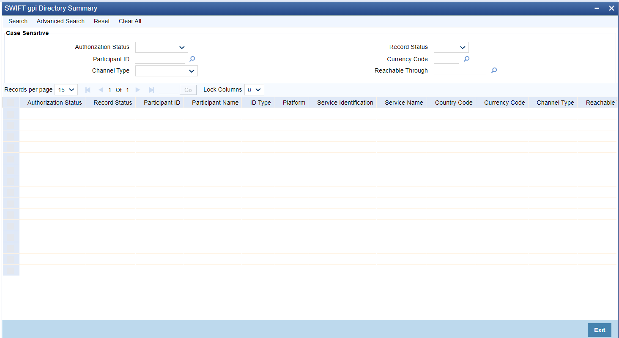Open Advanced Search
Viewport: 619px width, 338px height.
tap(60, 21)
